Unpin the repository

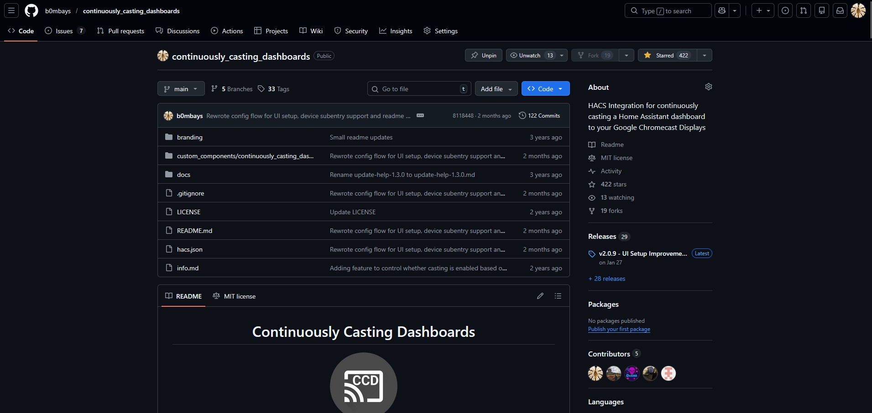point(483,55)
